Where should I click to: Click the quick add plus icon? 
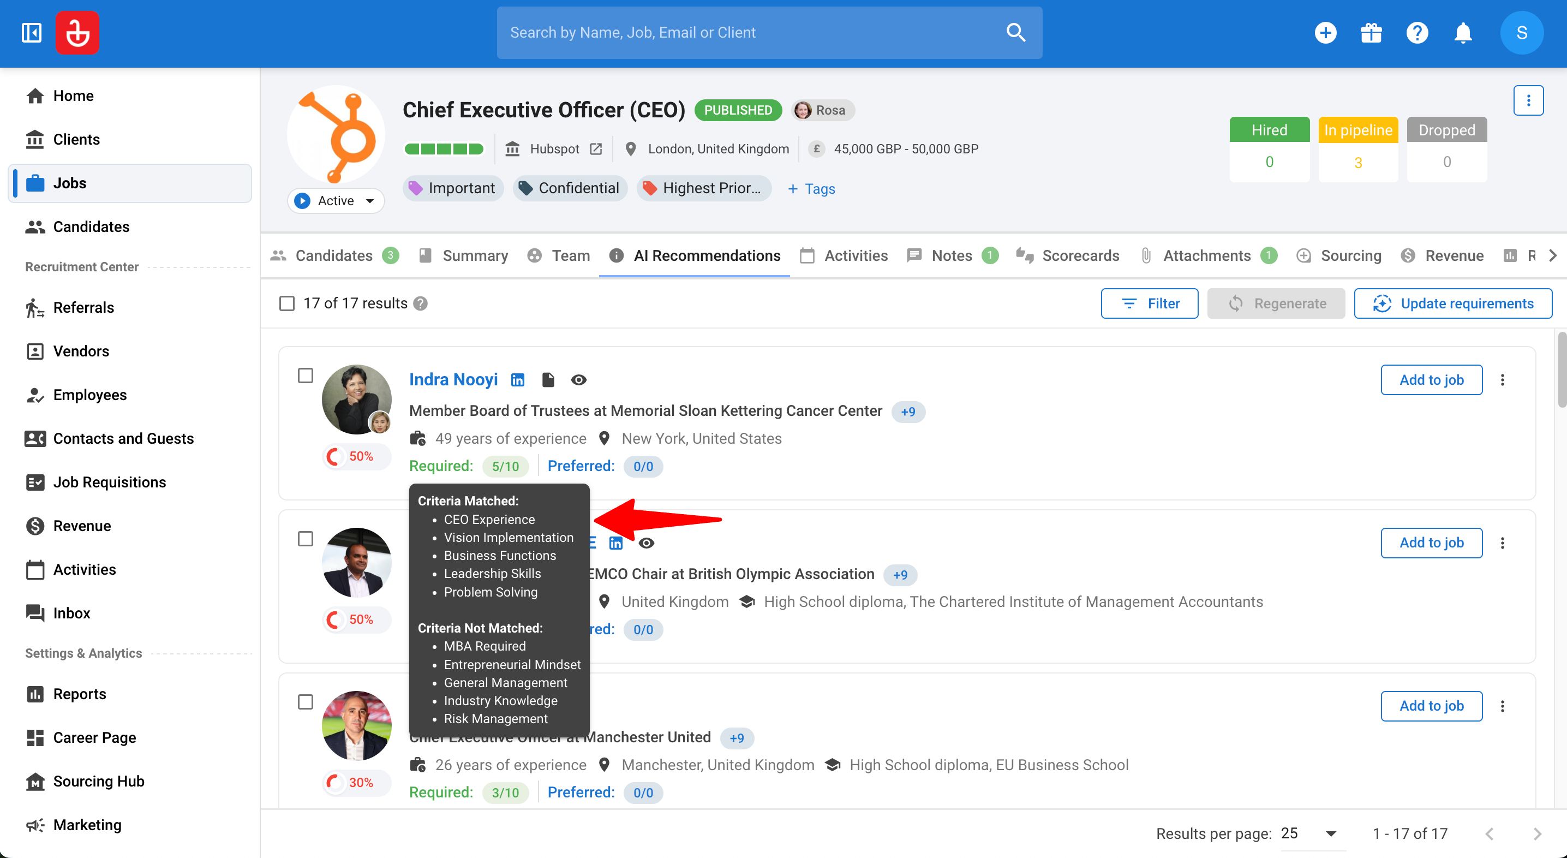(x=1325, y=33)
